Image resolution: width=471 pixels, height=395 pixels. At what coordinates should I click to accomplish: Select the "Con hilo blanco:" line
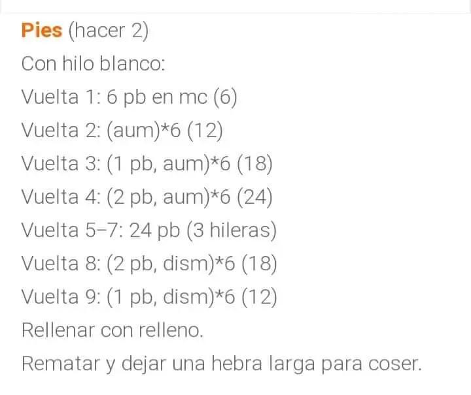[x=94, y=64]
